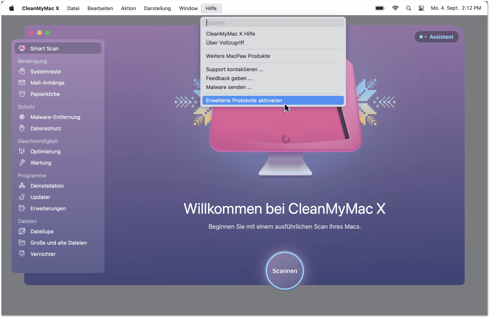The width and height of the screenshot is (490, 318).
Task: Click the Suchen field in Hilfe menu
Action: pos(273,23)
